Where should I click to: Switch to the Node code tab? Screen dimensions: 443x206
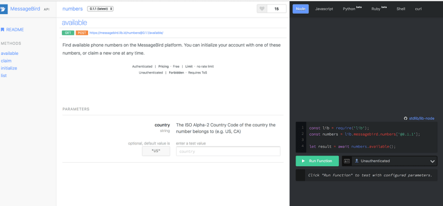pyautogui.click(x=301, y=9)
